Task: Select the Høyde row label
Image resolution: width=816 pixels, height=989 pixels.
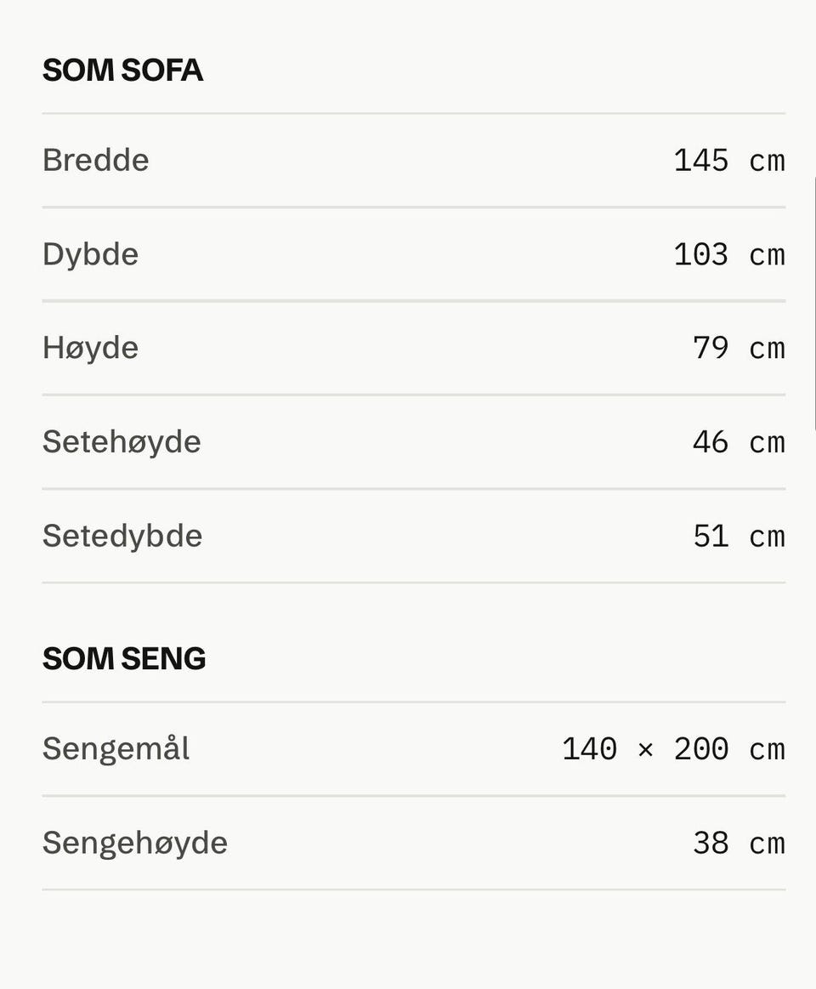Action: click(x=90, y=348)
